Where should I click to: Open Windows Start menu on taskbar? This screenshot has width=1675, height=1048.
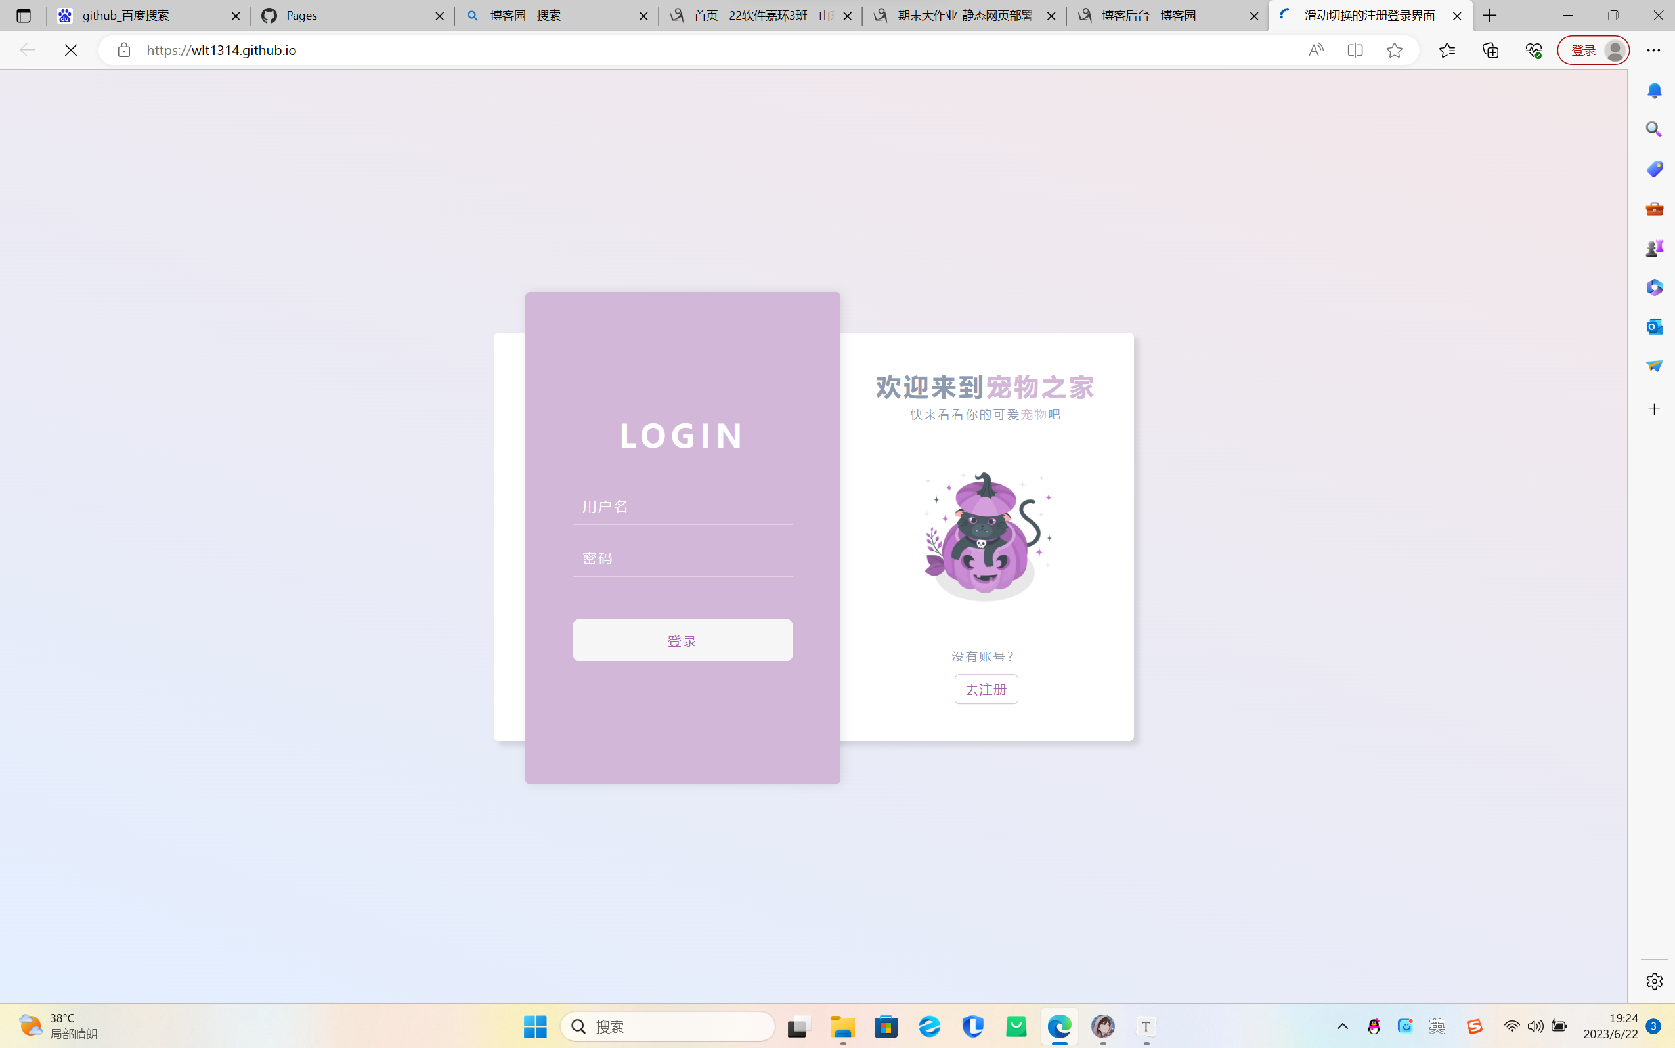pyautogui.click(x=534, y=1026)
